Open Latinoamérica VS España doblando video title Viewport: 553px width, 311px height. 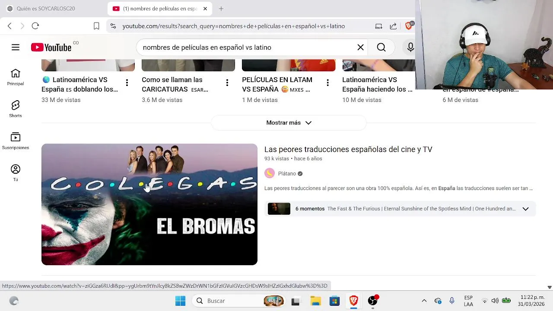click(x=80, y=85)
